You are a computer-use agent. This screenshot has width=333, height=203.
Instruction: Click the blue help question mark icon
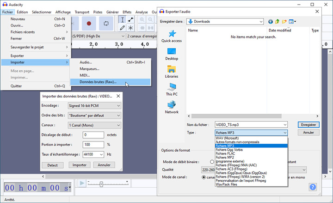click(313, 187)
